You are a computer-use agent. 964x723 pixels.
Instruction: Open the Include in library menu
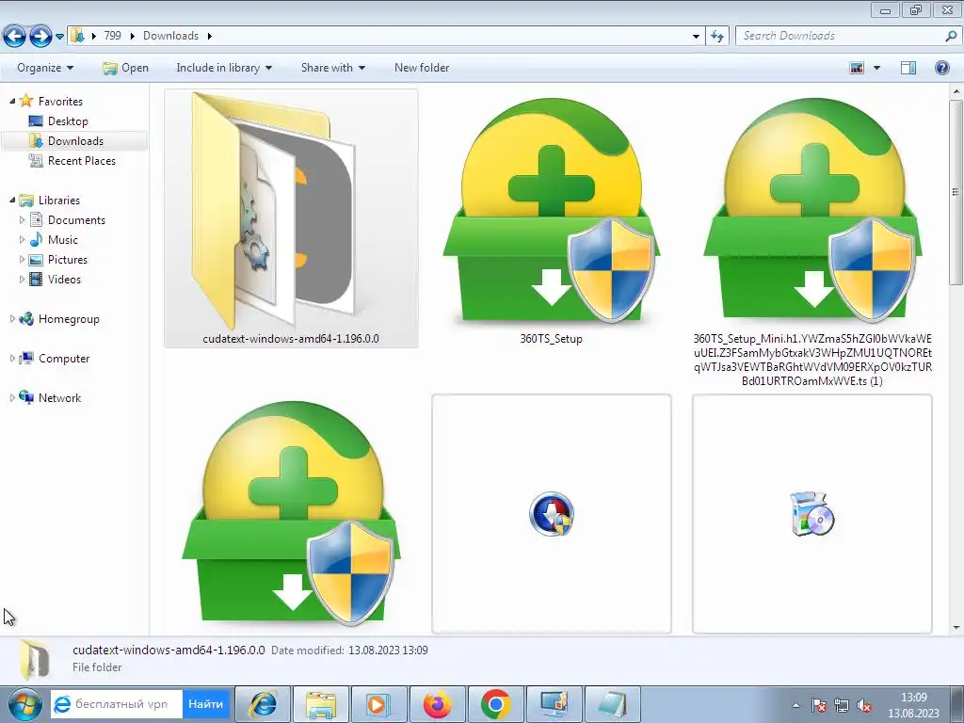pyautogui.click(x=224, y=68)
